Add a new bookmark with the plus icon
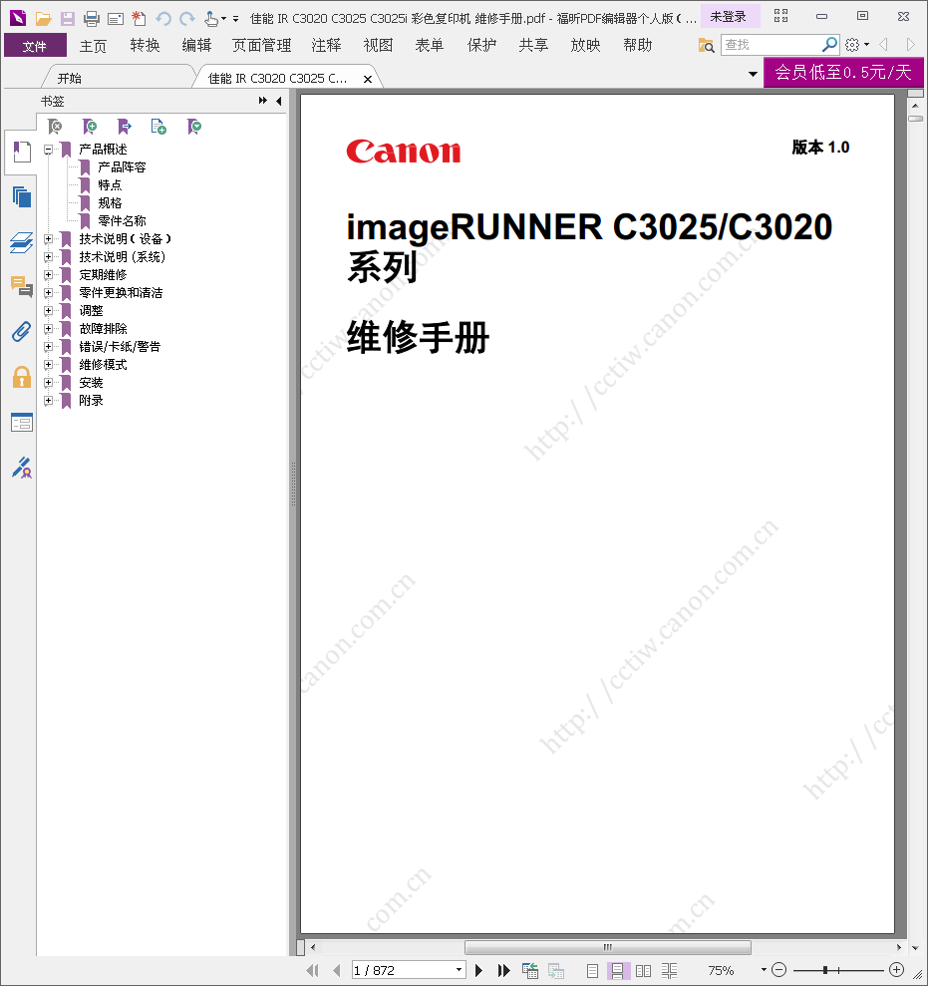The width and height of the screenshot is (928, 986). click(x=90, y=127)
